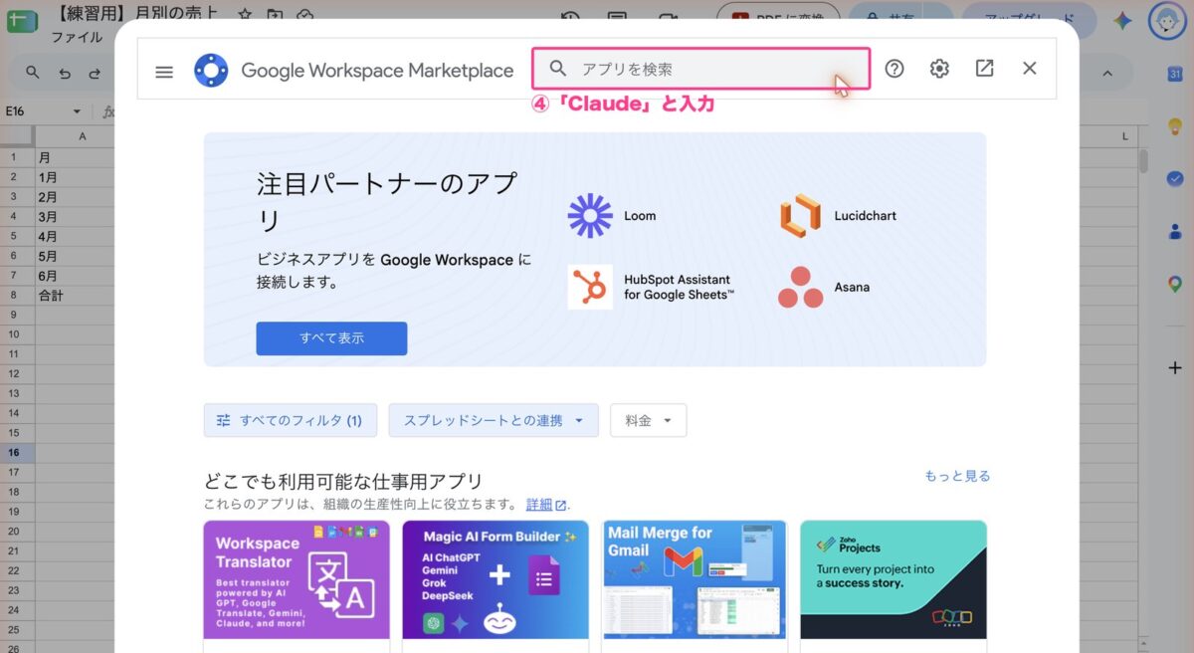1194x653 pixels.
Task: Open Calendar in the Sheets side panel
Action: [x=1175, y=74]
